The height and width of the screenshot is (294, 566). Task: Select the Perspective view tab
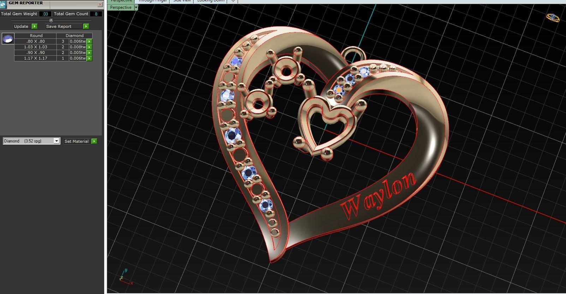pyautogui.click(x=121, y=1)
